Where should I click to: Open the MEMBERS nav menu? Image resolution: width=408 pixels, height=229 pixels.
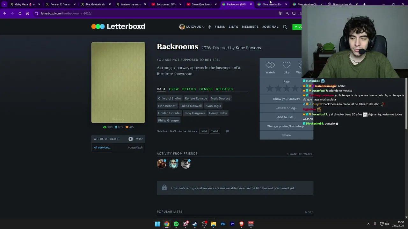[250, 27]
